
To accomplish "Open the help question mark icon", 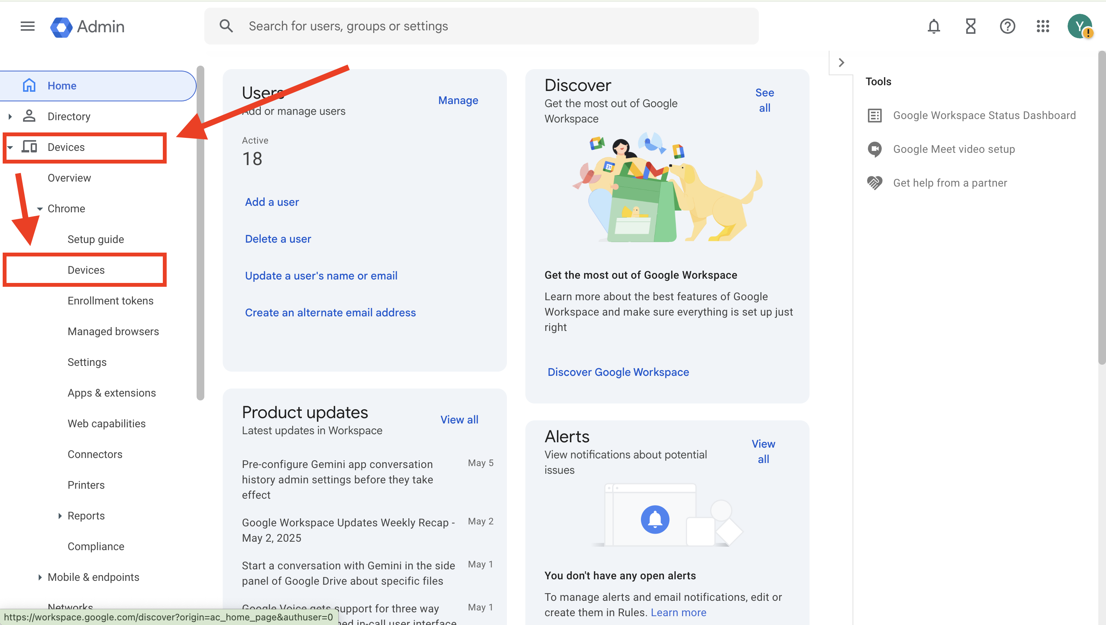I will click(x=1007, y=26).
